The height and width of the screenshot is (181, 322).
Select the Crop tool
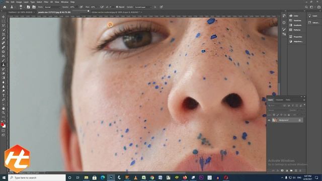pos(4,34)
